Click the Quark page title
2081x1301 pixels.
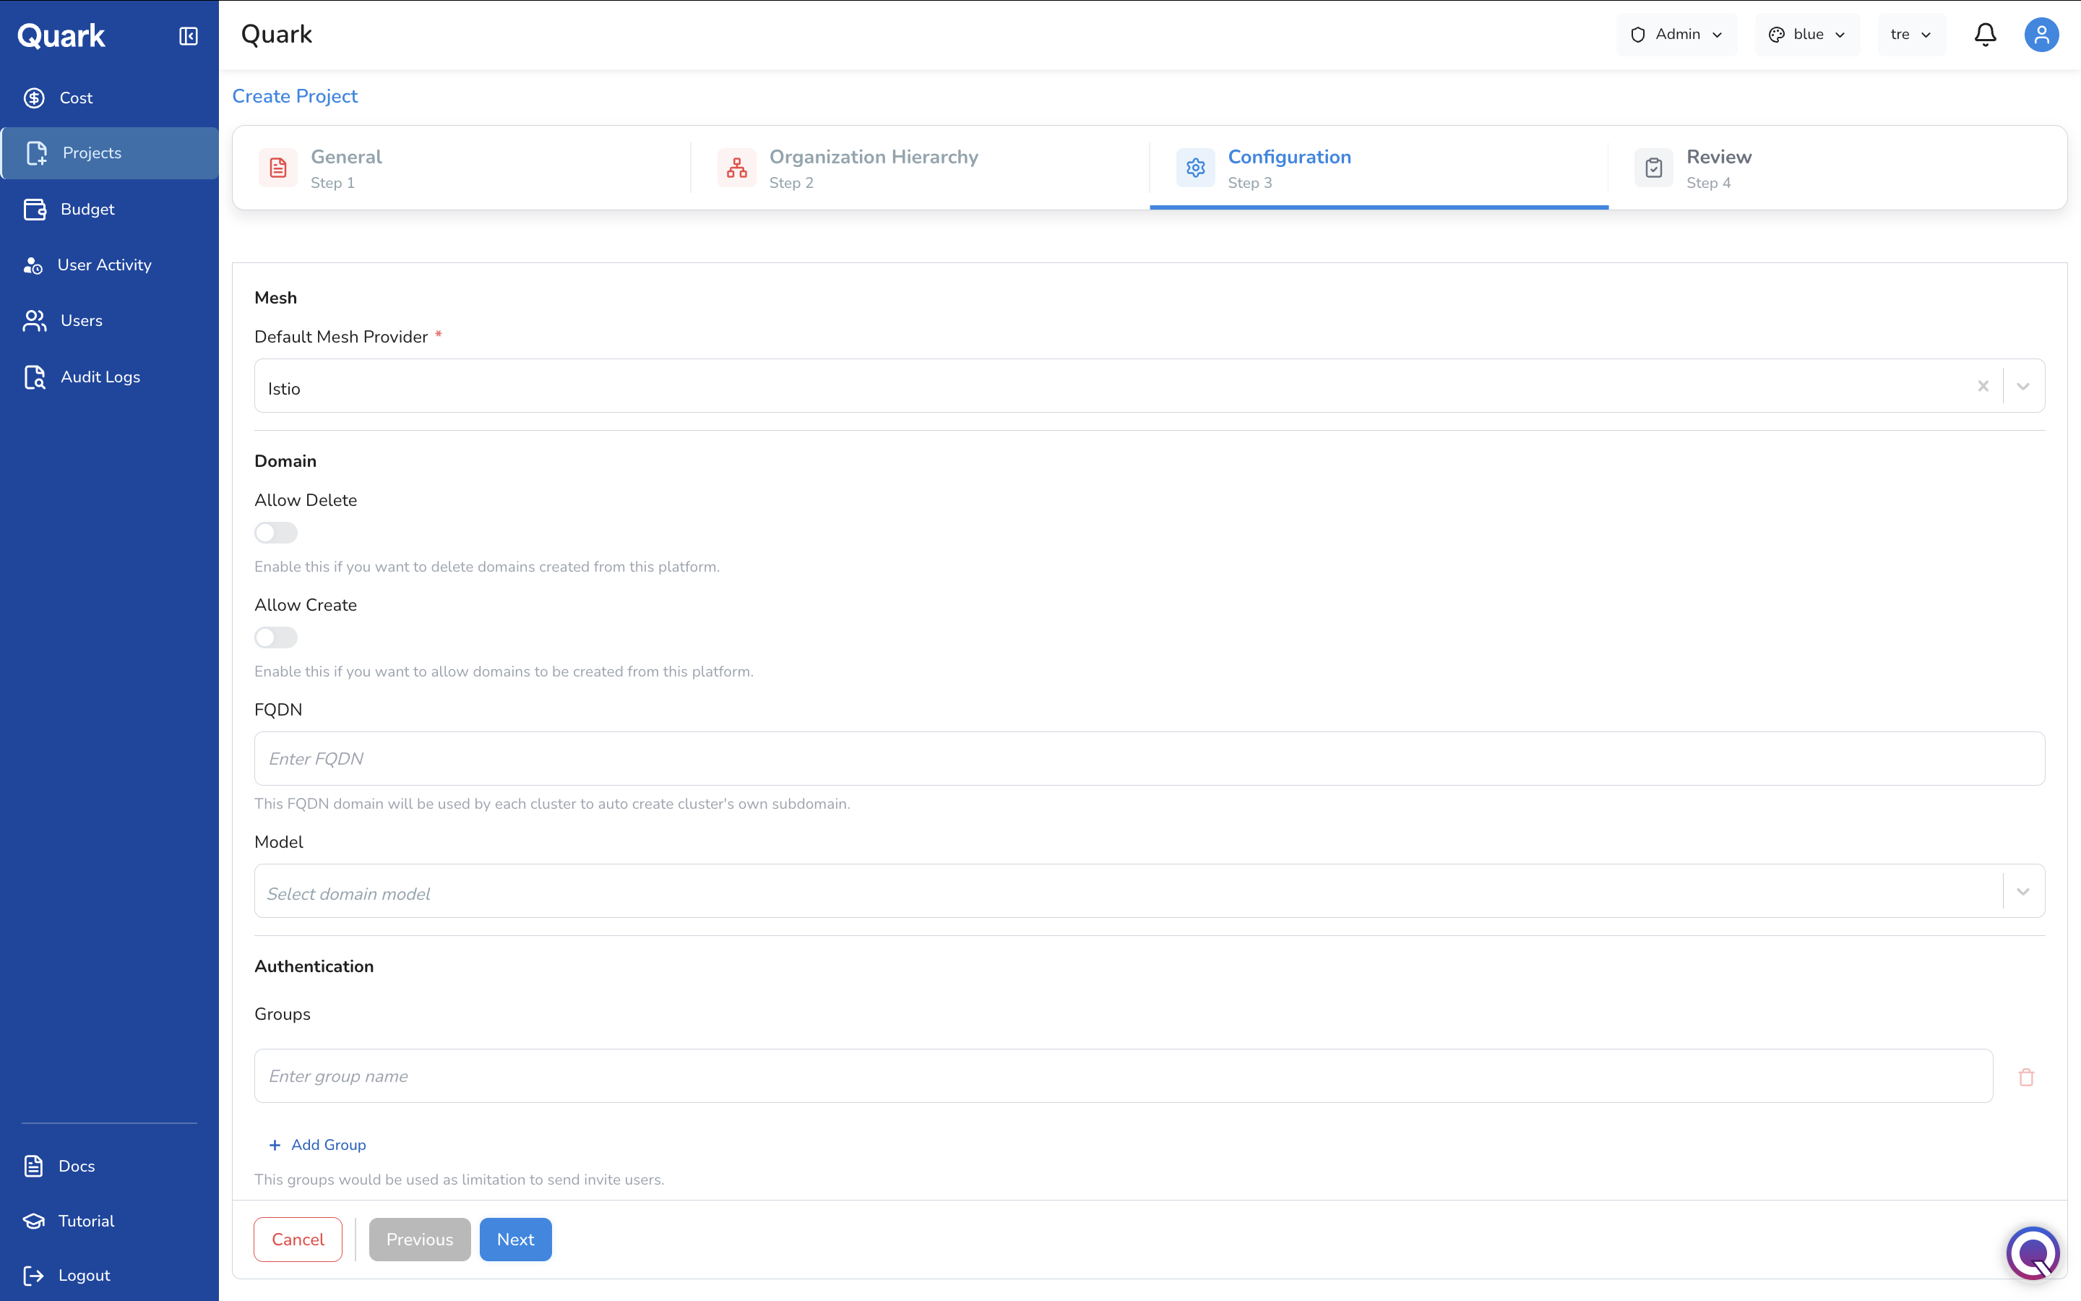point(276,35)
